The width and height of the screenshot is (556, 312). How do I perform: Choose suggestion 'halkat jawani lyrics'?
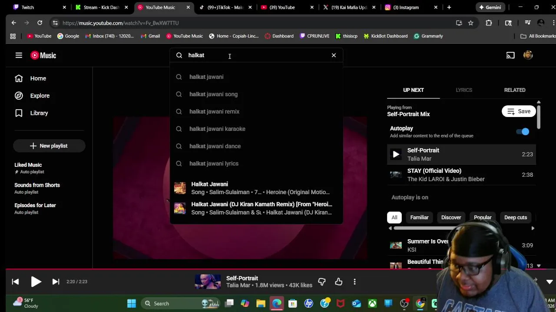[x=256, y=163]
